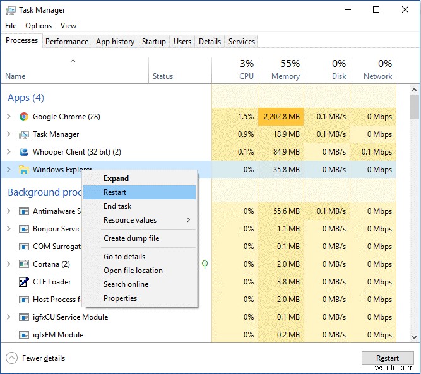Click the Apps (4) group heading
This screenshot has height=374, width=421.
tap(26, 98)
